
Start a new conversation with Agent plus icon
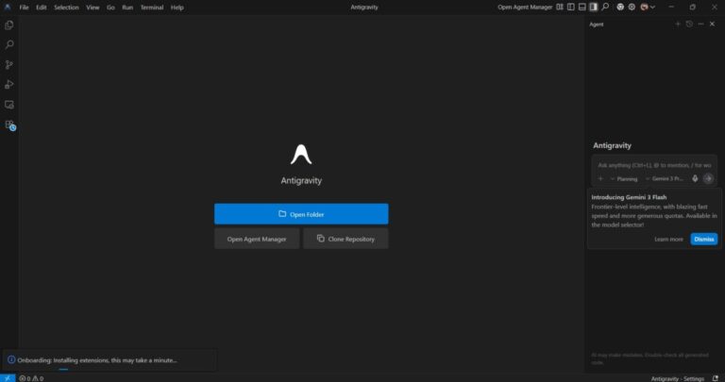tap(678, 24)
